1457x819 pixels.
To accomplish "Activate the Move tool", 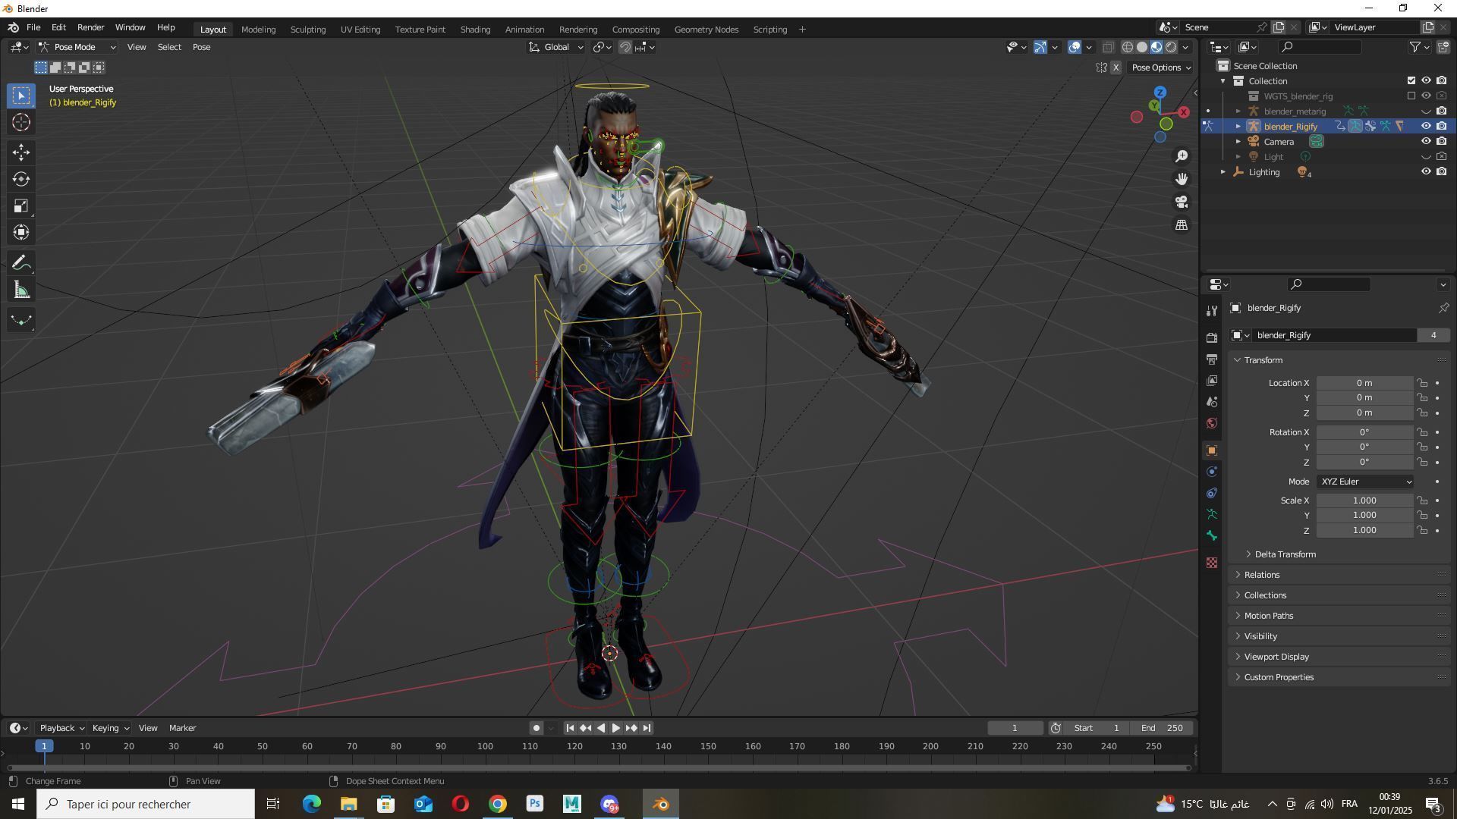I will tap(21, 152).
